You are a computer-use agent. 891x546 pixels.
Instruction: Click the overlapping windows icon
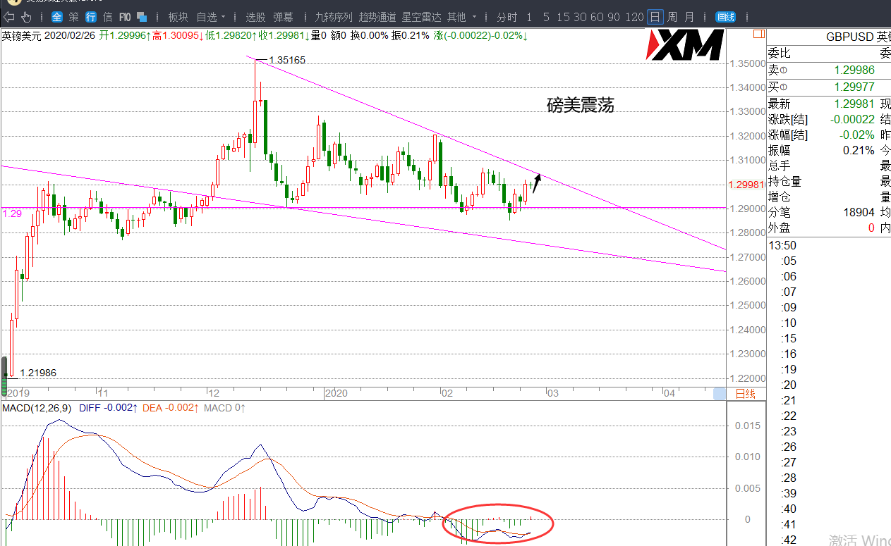tap(142, 17)
